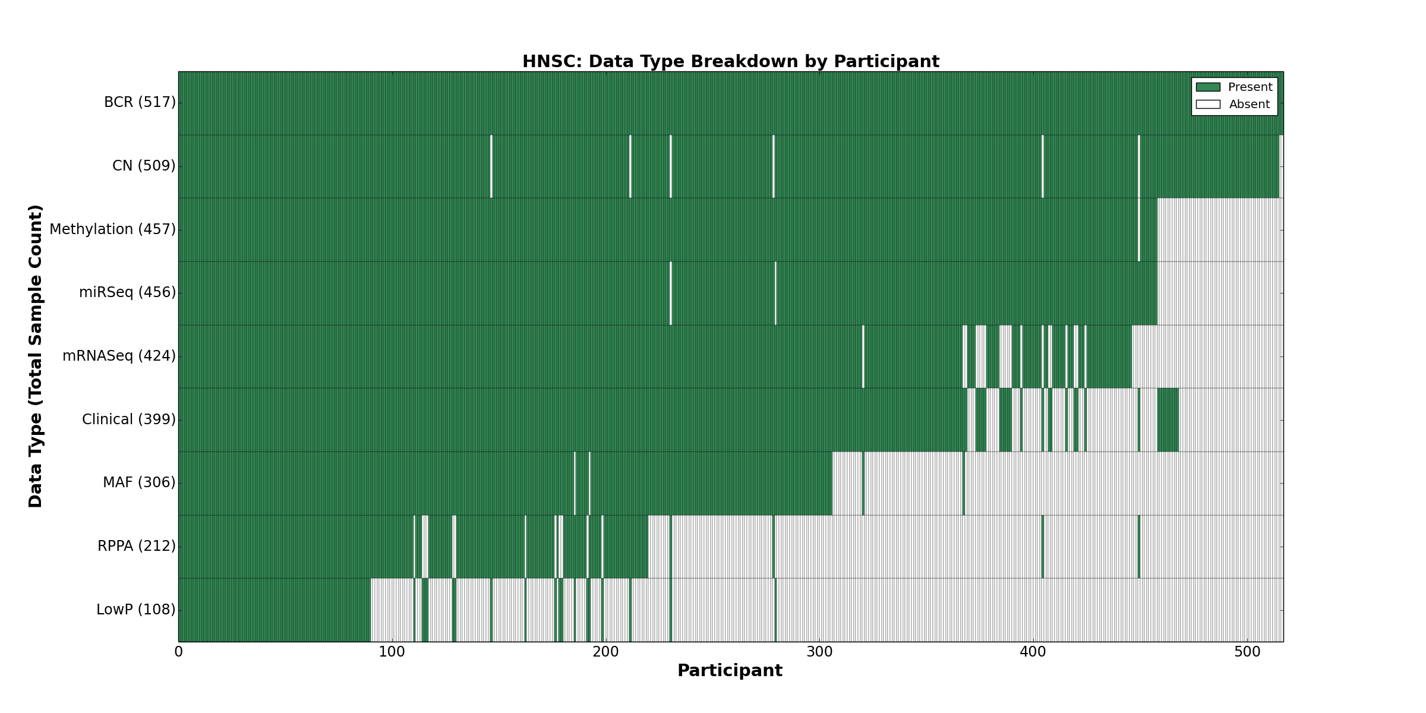Click the BCR (517) row label
The image size is (1426, 713).
(x=140, y=103)
